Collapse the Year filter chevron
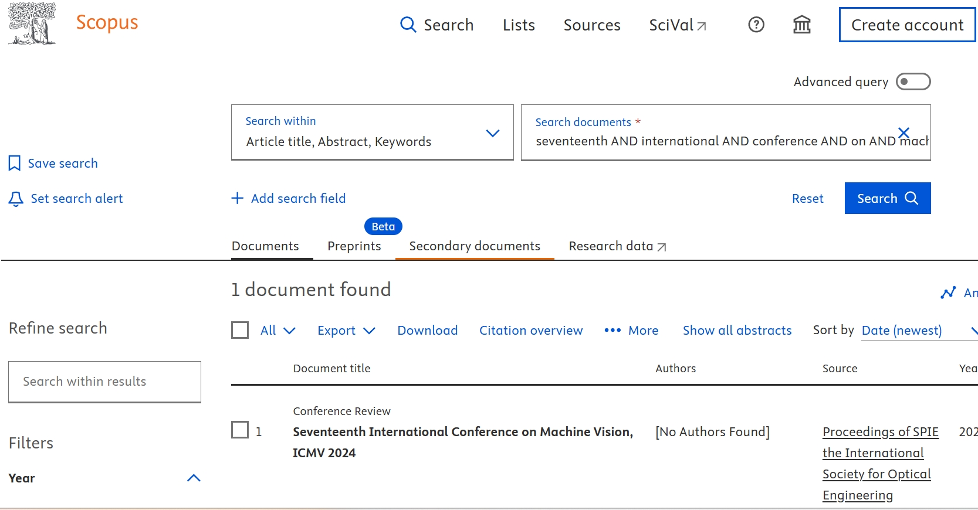The height and width of the screenshot is (510, 978). coord(194,478)
